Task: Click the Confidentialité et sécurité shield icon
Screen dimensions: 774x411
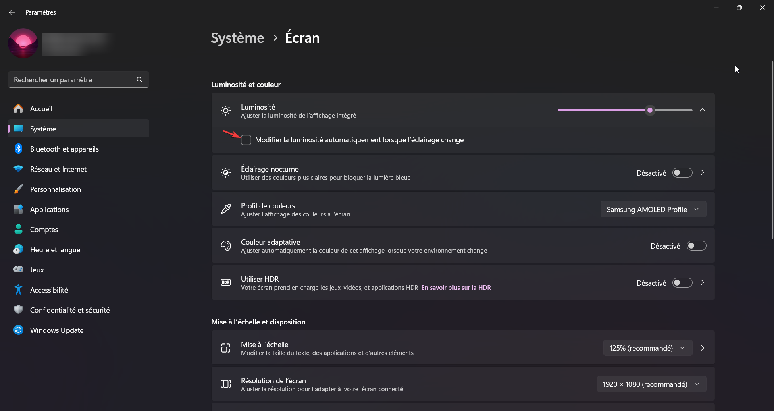Action: tap(18, 310)
